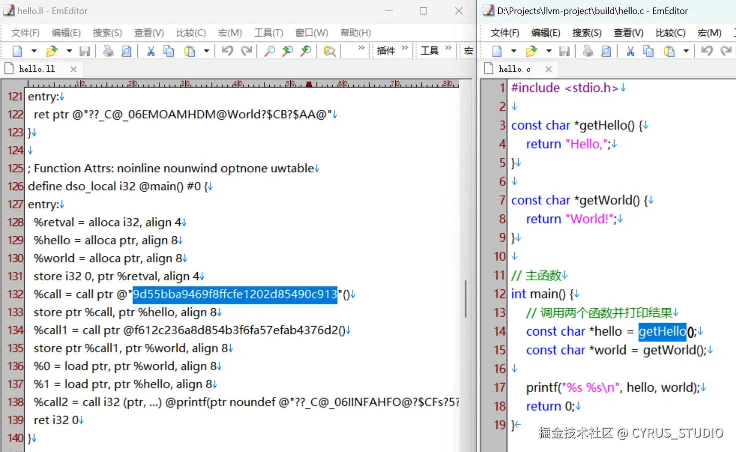
Task: Expand Paste dropdown arrow in hello.c window
Action: click(686, 51)
